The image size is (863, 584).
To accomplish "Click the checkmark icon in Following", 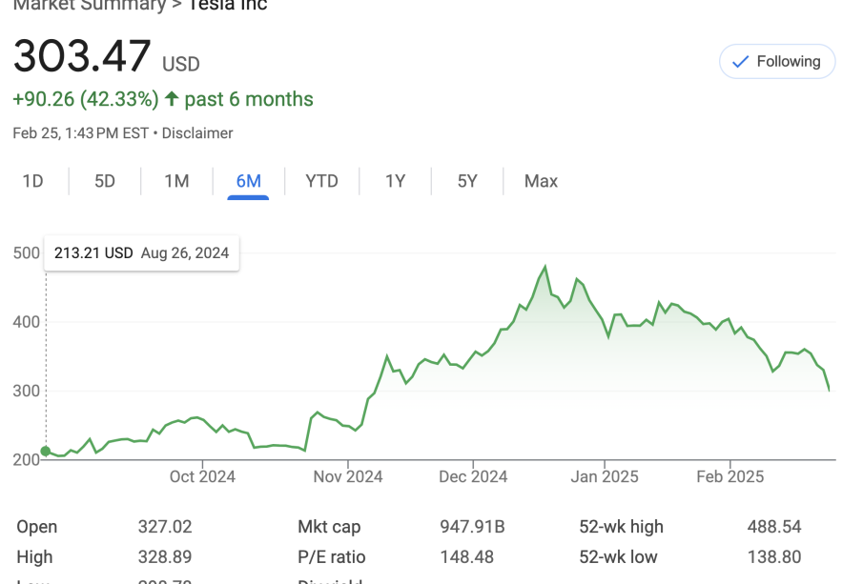I will tap(740, 62).
